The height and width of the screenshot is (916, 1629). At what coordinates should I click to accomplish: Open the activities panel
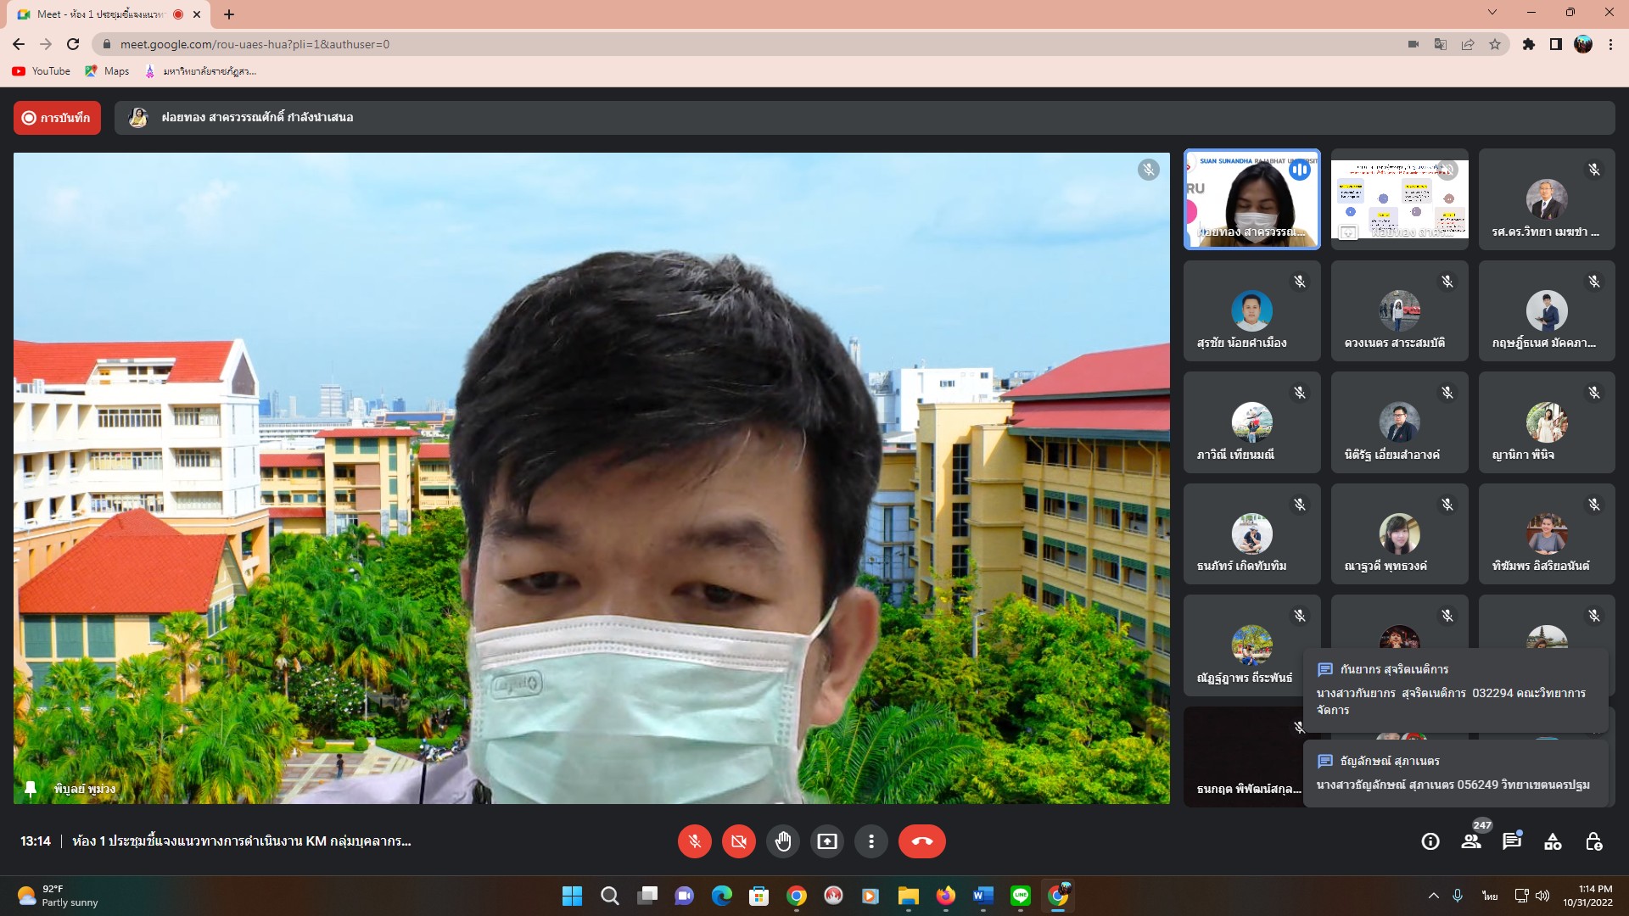click(x=1553, y=841)
